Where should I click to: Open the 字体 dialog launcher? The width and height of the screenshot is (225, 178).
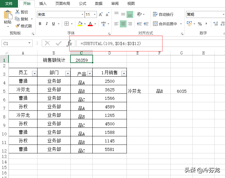click(x=109, y=34)
